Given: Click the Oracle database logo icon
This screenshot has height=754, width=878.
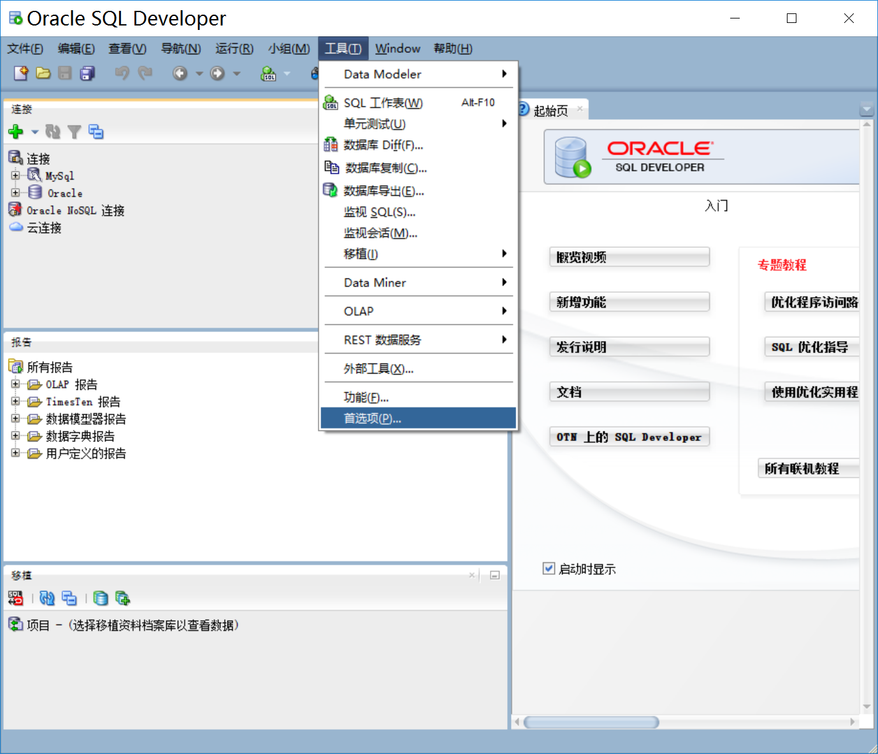Looking at the screenshot, I should click(572, 157).
